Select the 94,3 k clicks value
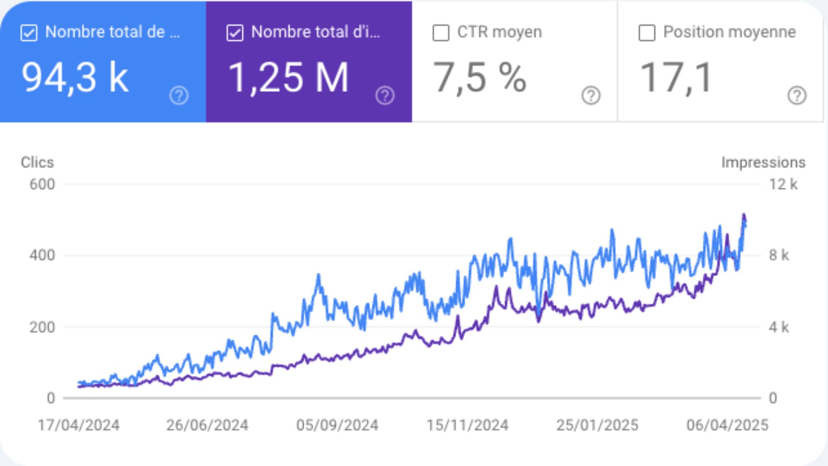The height and width of the screenshot is (466, 828). coord(75,78)
